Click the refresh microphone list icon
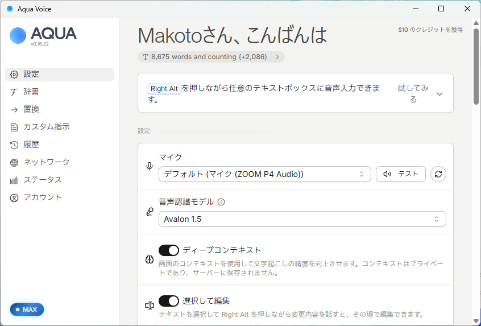The image size is (481, 326). pyautogui.click(x=438, y=174)
